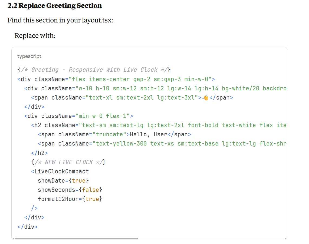This screenshot has height=244, width=309.
Task: Click the "true" value of format12Hour
Action: click(x=92, y=199)
